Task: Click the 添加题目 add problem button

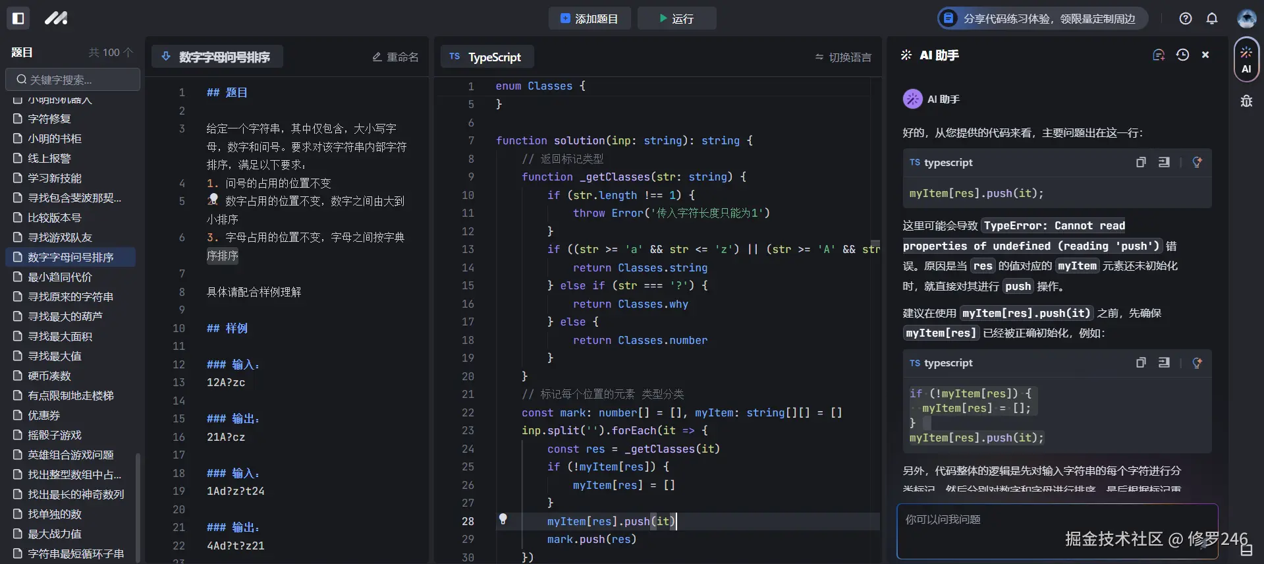Action: [x=589, y=18]
